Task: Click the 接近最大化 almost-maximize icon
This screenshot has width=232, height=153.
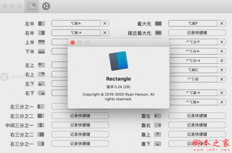Action: tap(158, 33)
